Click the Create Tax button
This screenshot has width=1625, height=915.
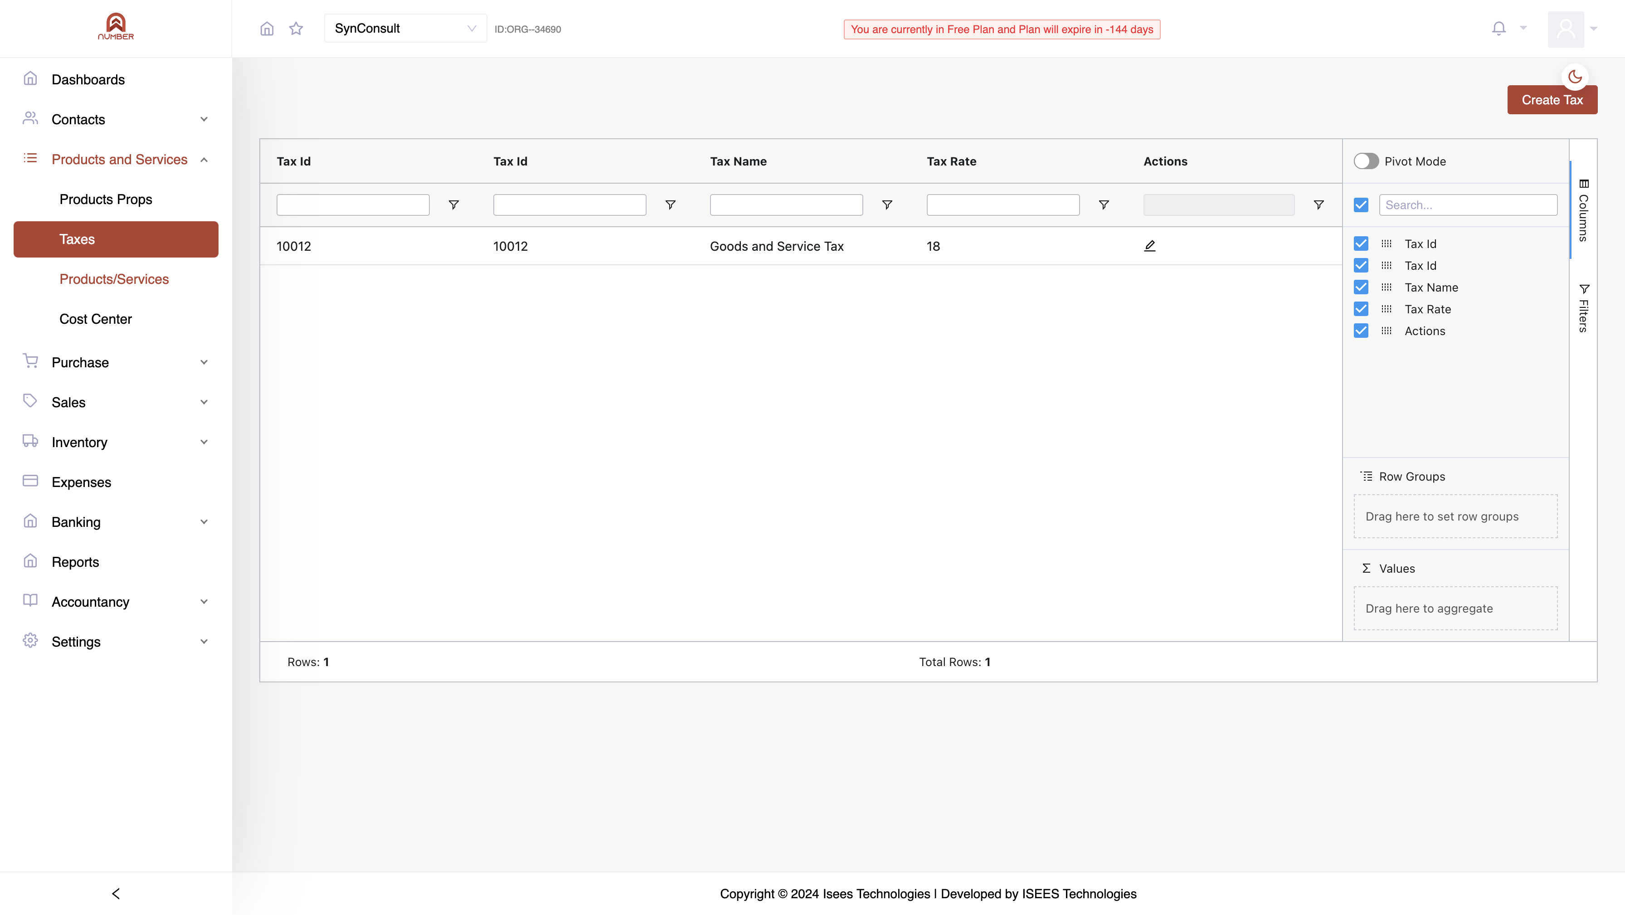pyautogui.click(x=1552, y=100)
